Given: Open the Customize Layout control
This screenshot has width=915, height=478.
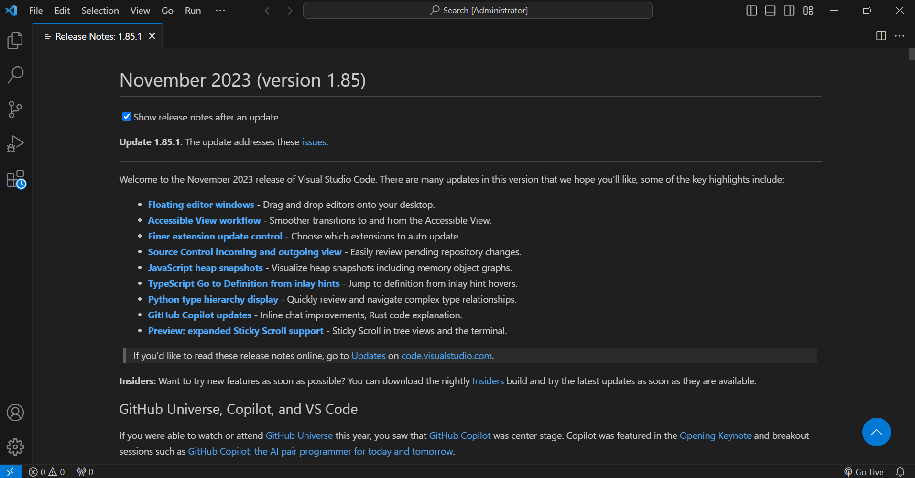Looking at the screenshot, I should 808,10.
